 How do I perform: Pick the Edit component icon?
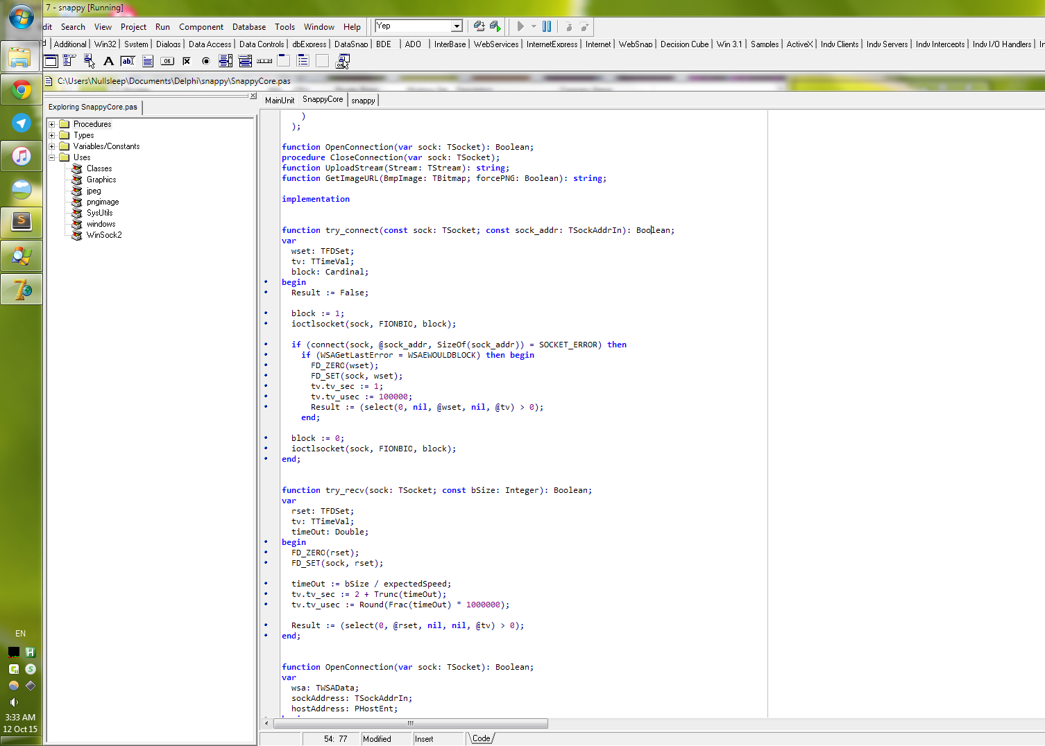point(128,61)
